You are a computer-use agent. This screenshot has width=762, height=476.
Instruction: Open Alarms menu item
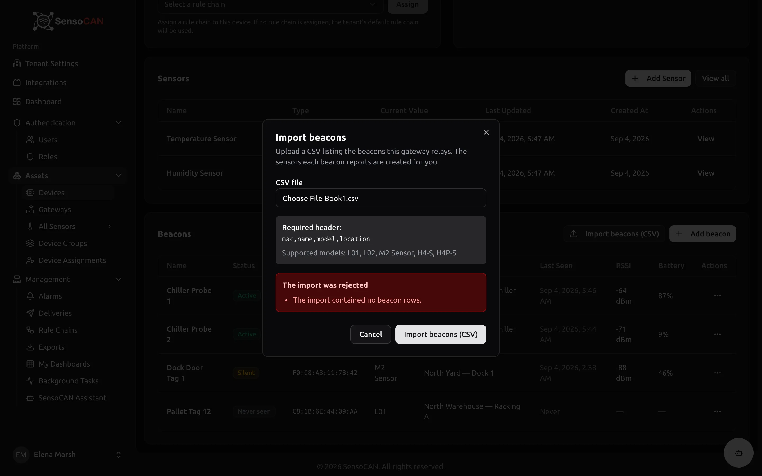[x=68, y=296]
